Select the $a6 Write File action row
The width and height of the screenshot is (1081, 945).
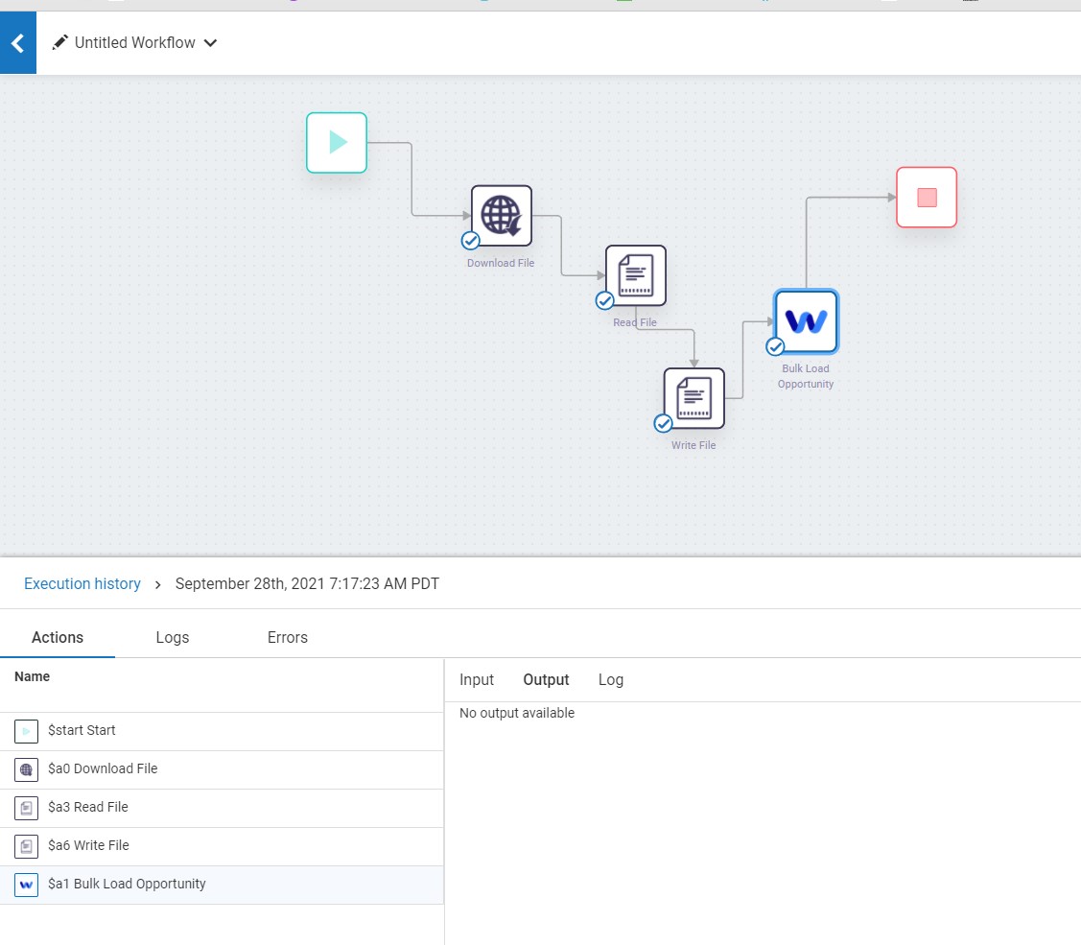click(222, 847)
